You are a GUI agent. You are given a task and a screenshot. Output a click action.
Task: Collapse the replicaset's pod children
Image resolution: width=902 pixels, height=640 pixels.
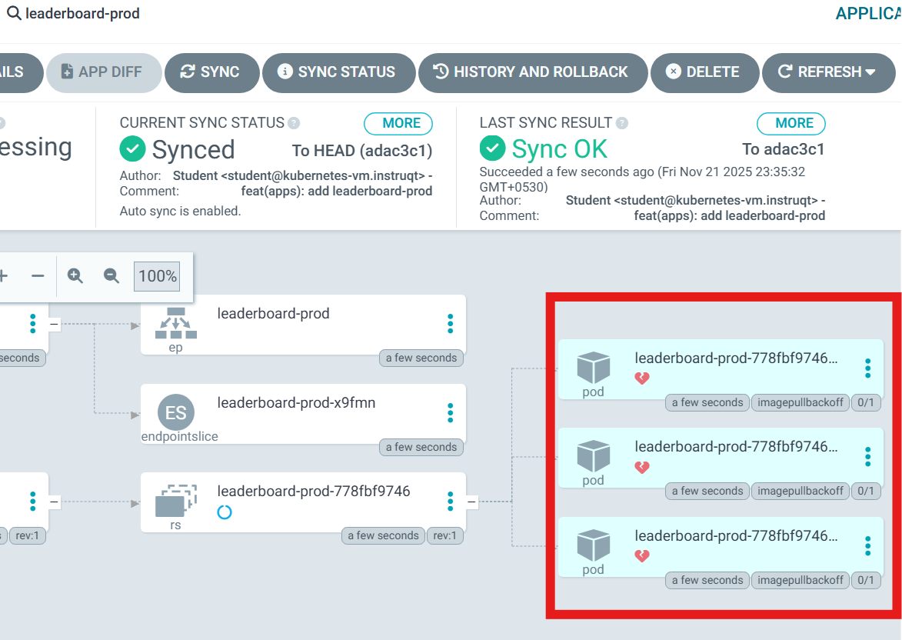pos(471,502)
